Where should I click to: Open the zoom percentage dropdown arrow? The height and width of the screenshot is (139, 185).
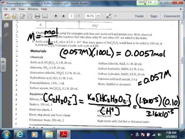98,16
